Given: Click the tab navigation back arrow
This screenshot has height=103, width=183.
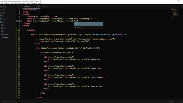Looking at the screenshot, I should click(x=19, y=6).
